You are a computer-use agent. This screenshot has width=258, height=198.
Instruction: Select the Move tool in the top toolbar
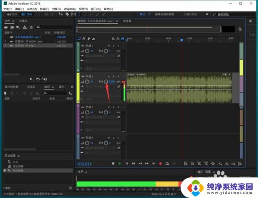pos(61,14)
